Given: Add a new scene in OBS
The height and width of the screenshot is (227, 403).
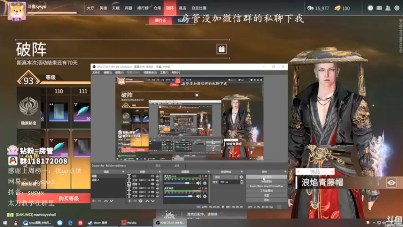Looking at the screenshot, I should click(94, 201).
